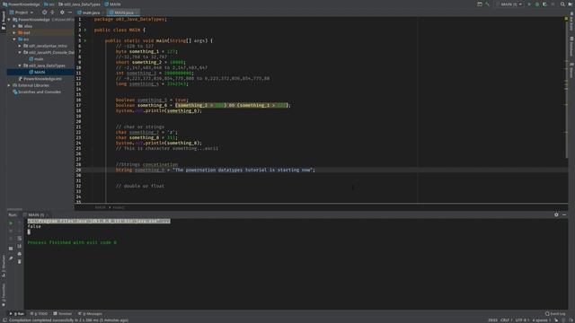Click Database vertical tab on right edge

(571, 46)
